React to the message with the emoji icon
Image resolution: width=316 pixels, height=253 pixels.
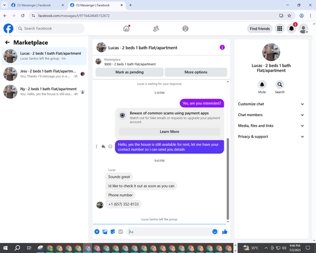[110, 146]
